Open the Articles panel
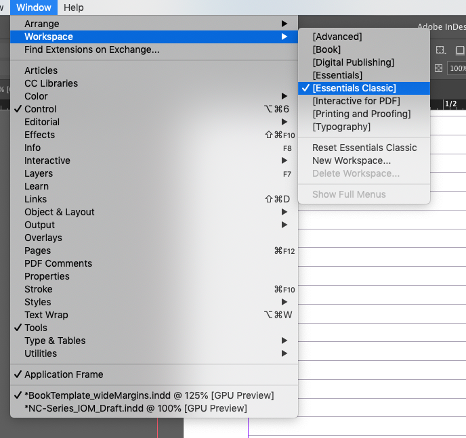The width and height of the screenshot is (466, 438). [x=154, y=70]
